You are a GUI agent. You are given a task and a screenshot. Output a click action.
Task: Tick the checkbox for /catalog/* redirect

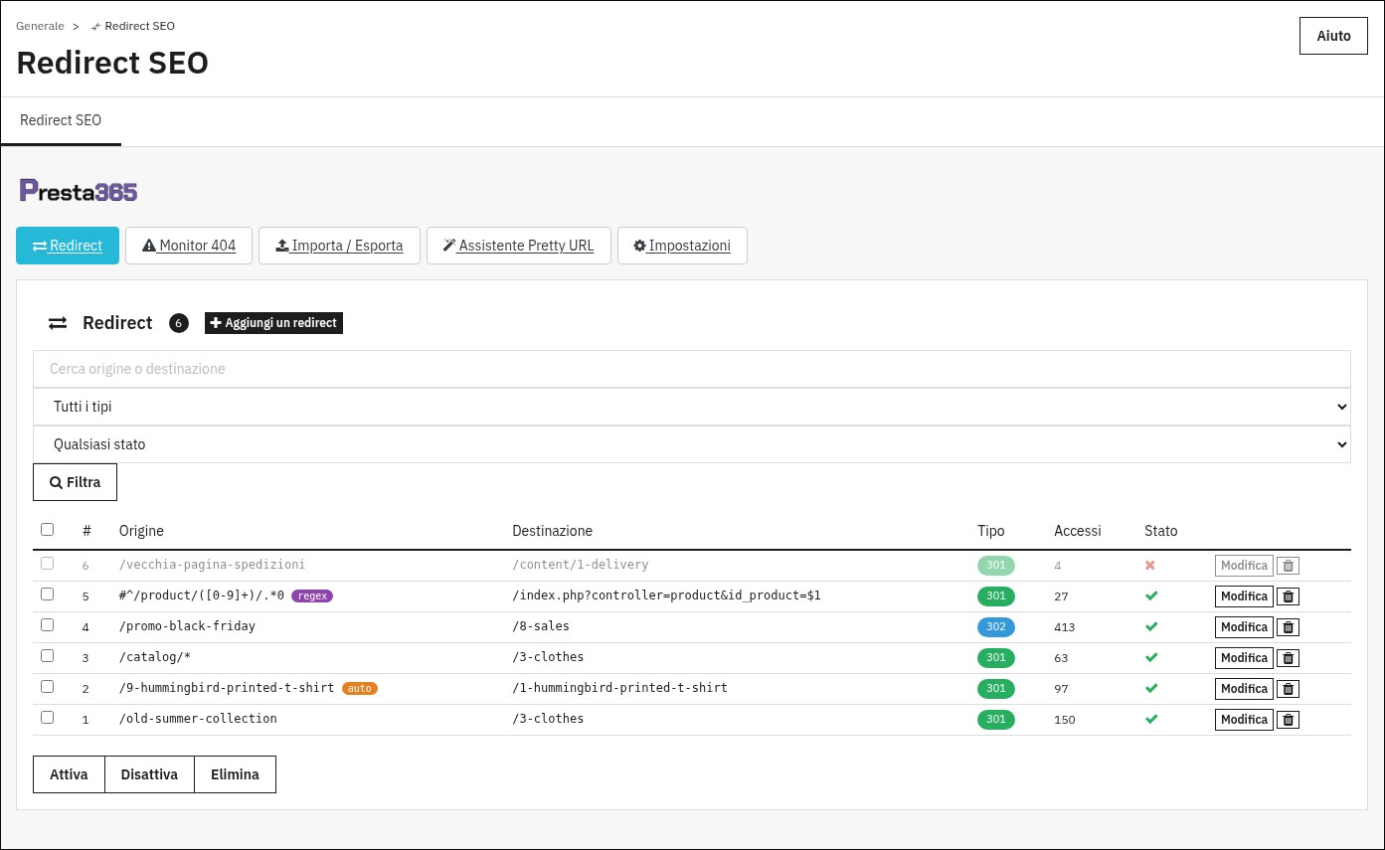(x=47, y=656)
